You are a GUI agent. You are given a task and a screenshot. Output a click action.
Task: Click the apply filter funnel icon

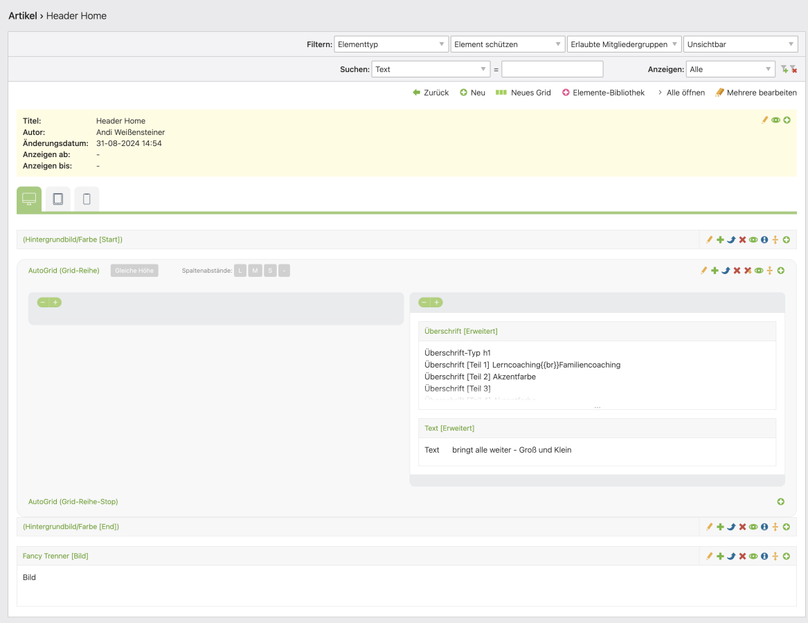pyautogui.click(x=784, y=69)
